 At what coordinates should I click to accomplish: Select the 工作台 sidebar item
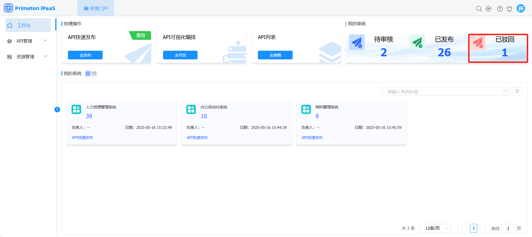tap(28, 25)
